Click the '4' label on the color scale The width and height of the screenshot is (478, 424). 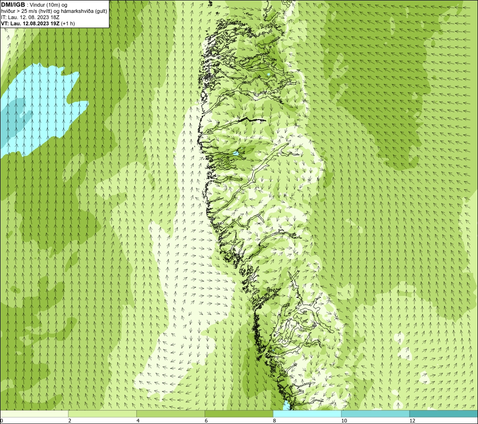138,421
